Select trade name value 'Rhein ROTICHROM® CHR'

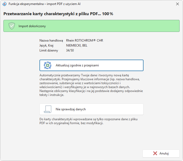coord(84,40)
